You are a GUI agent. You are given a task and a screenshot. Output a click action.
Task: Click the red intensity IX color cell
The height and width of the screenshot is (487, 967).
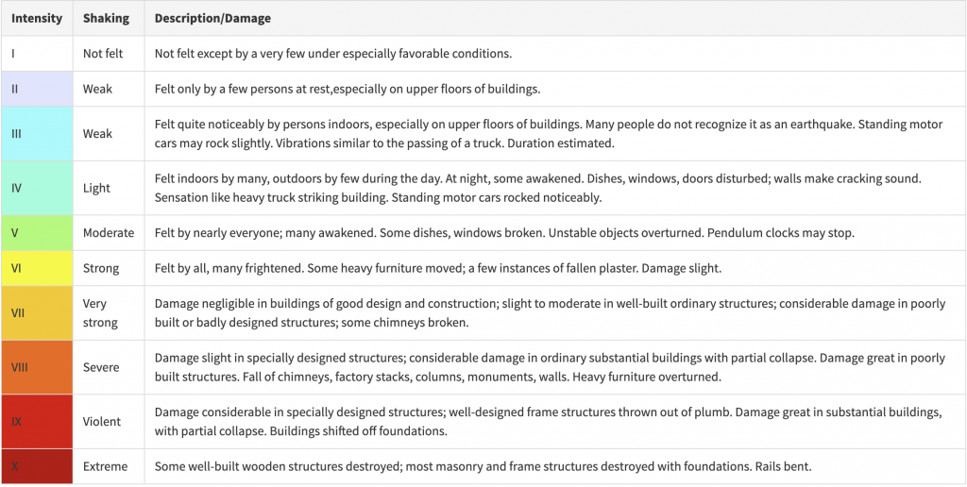click(x=37, y=421)
